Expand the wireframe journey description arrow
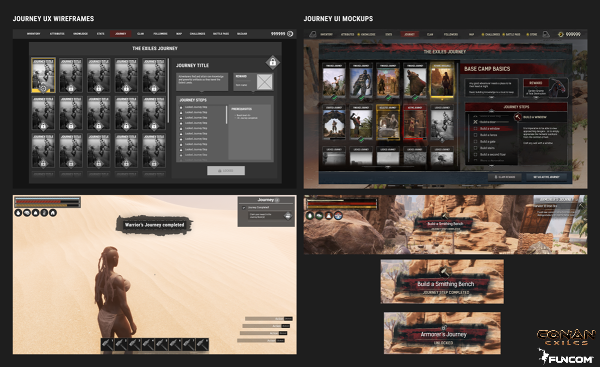This screenshot has width=600, height=367. click(202, 92)
